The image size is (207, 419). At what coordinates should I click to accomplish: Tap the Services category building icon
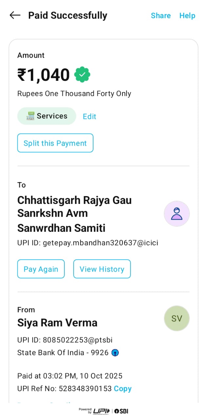(31, 116)
